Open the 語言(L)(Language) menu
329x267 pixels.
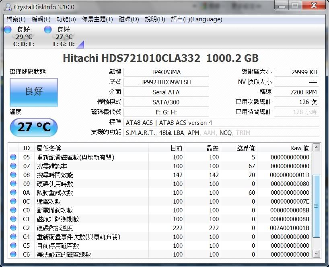[x=197, y=19]
